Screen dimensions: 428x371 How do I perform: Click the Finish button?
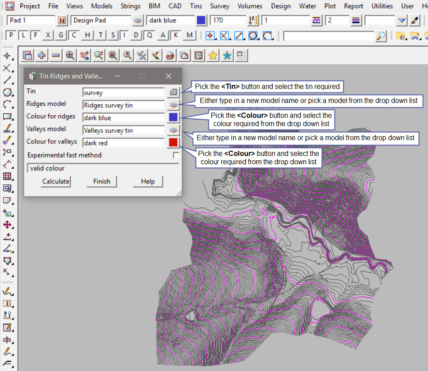101,181
